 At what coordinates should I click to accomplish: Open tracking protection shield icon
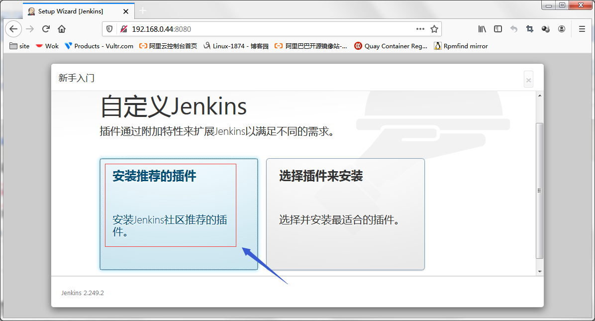tap(109, 29)
